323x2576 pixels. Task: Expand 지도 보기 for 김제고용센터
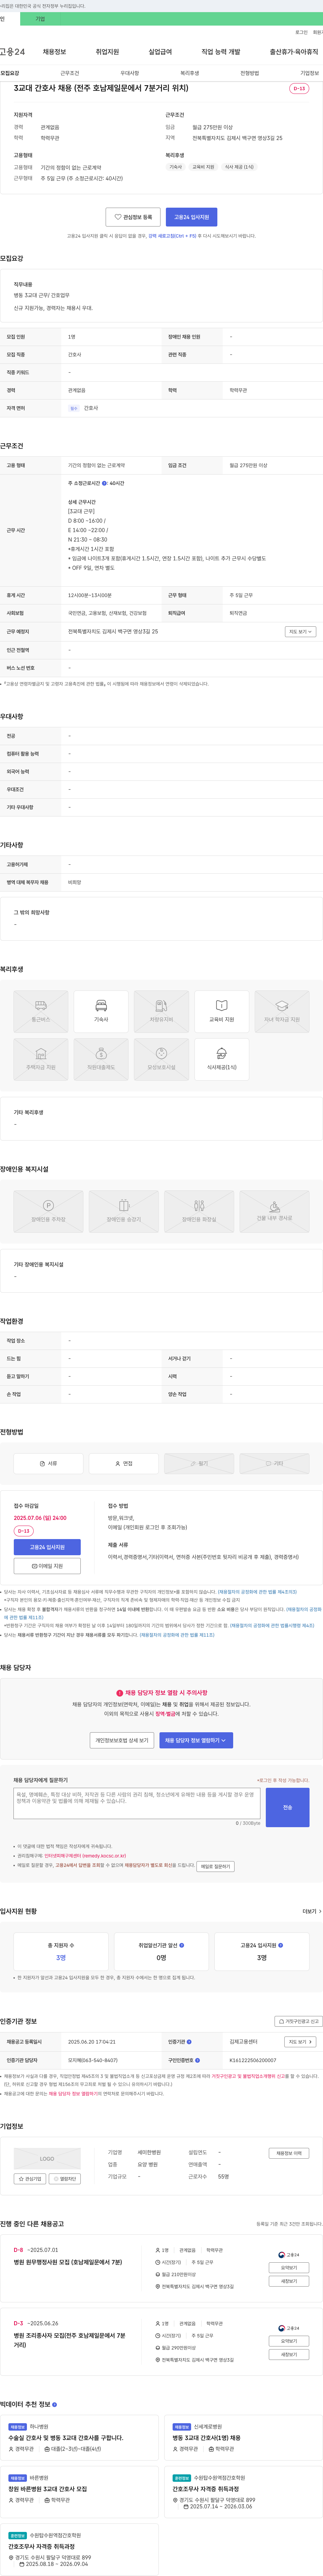click(x=300, y=2042)
